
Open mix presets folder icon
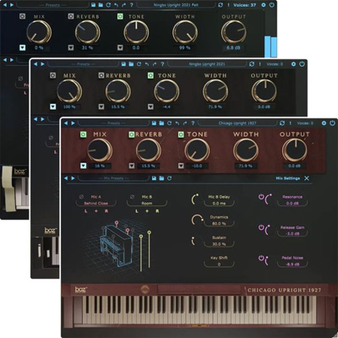pos(162,178)
